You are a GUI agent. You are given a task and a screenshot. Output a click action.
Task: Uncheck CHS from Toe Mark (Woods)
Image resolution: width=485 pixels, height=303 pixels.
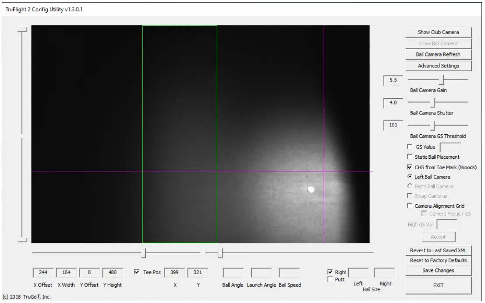coord(410,167)
